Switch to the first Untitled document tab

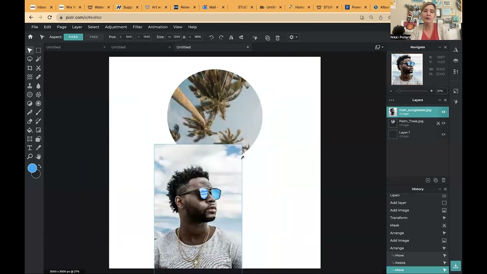tap(75, 47)
